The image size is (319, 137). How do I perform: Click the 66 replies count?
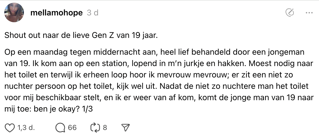[x=72, y=128]
